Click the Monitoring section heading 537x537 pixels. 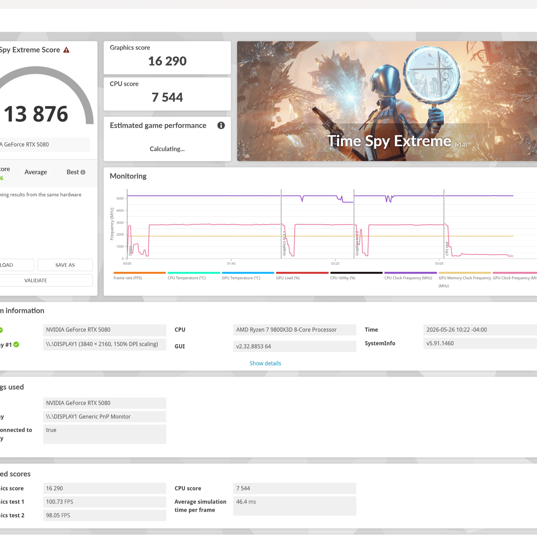pos(128,176)
